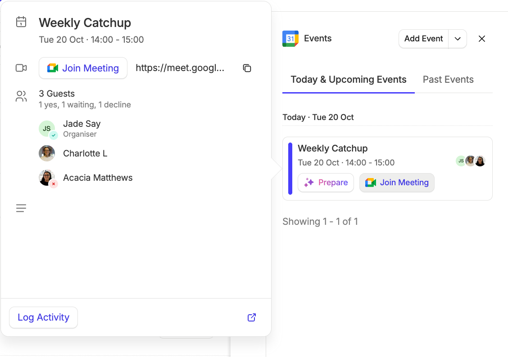Click the description lines icon
508x357 pixels.
point(21,208)
